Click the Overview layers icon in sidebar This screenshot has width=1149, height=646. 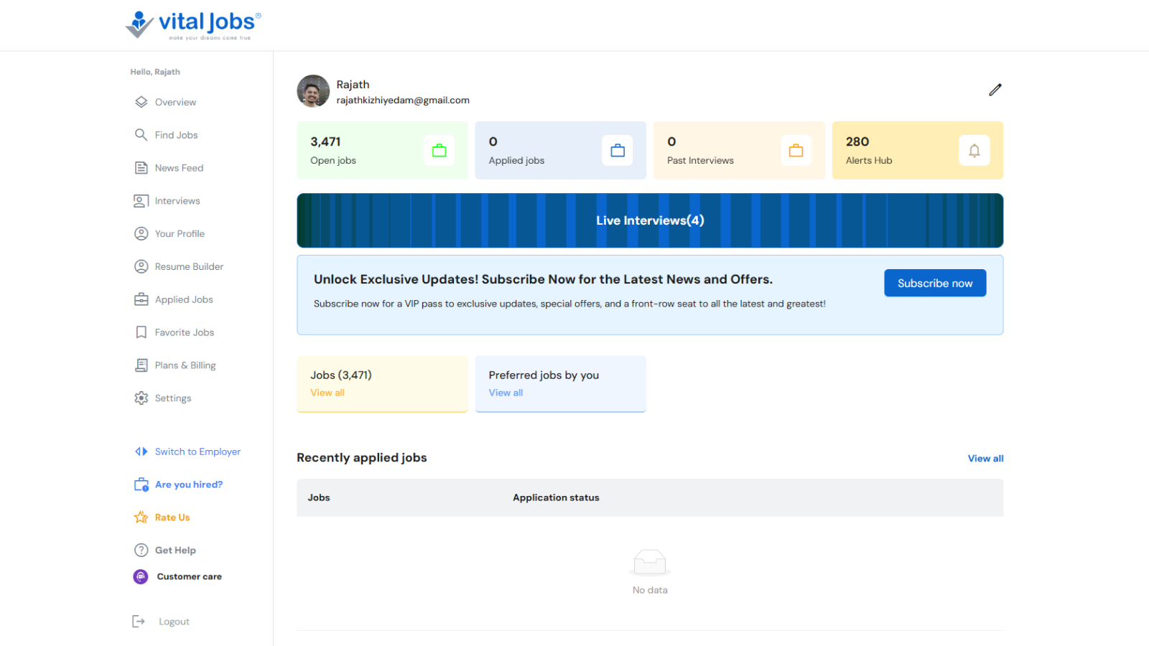coord(141,102)
